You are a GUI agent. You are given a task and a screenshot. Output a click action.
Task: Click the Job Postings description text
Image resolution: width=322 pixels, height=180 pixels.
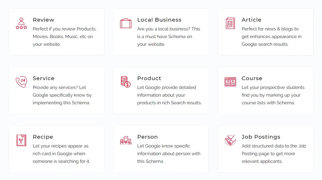click(274, 154)
